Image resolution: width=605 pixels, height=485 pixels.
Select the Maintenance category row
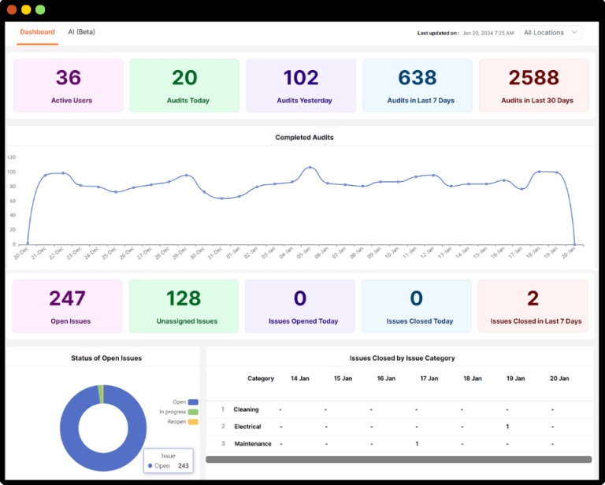pos(399,444)
